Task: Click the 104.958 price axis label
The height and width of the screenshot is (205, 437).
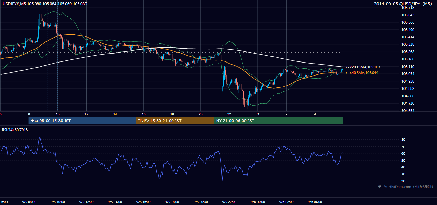Action: pos(408,81)
